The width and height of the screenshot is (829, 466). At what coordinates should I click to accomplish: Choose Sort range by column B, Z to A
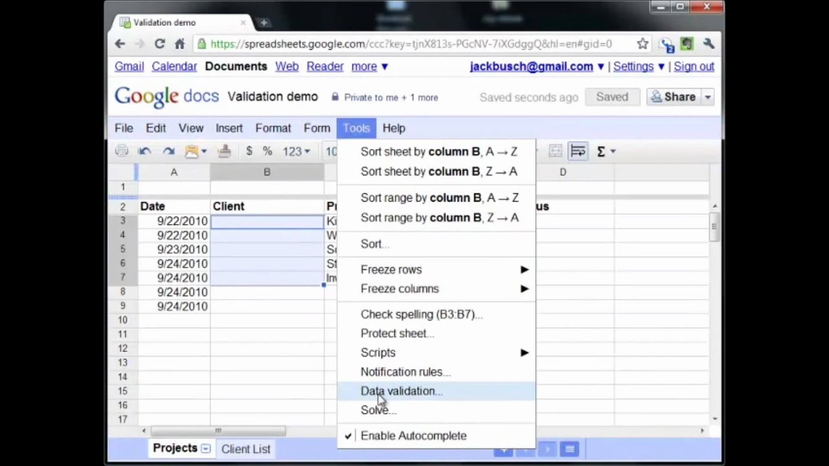437,217
